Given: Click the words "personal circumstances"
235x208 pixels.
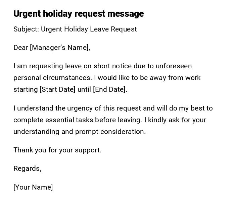Looking at the screenshot, I should coord(52,78).
